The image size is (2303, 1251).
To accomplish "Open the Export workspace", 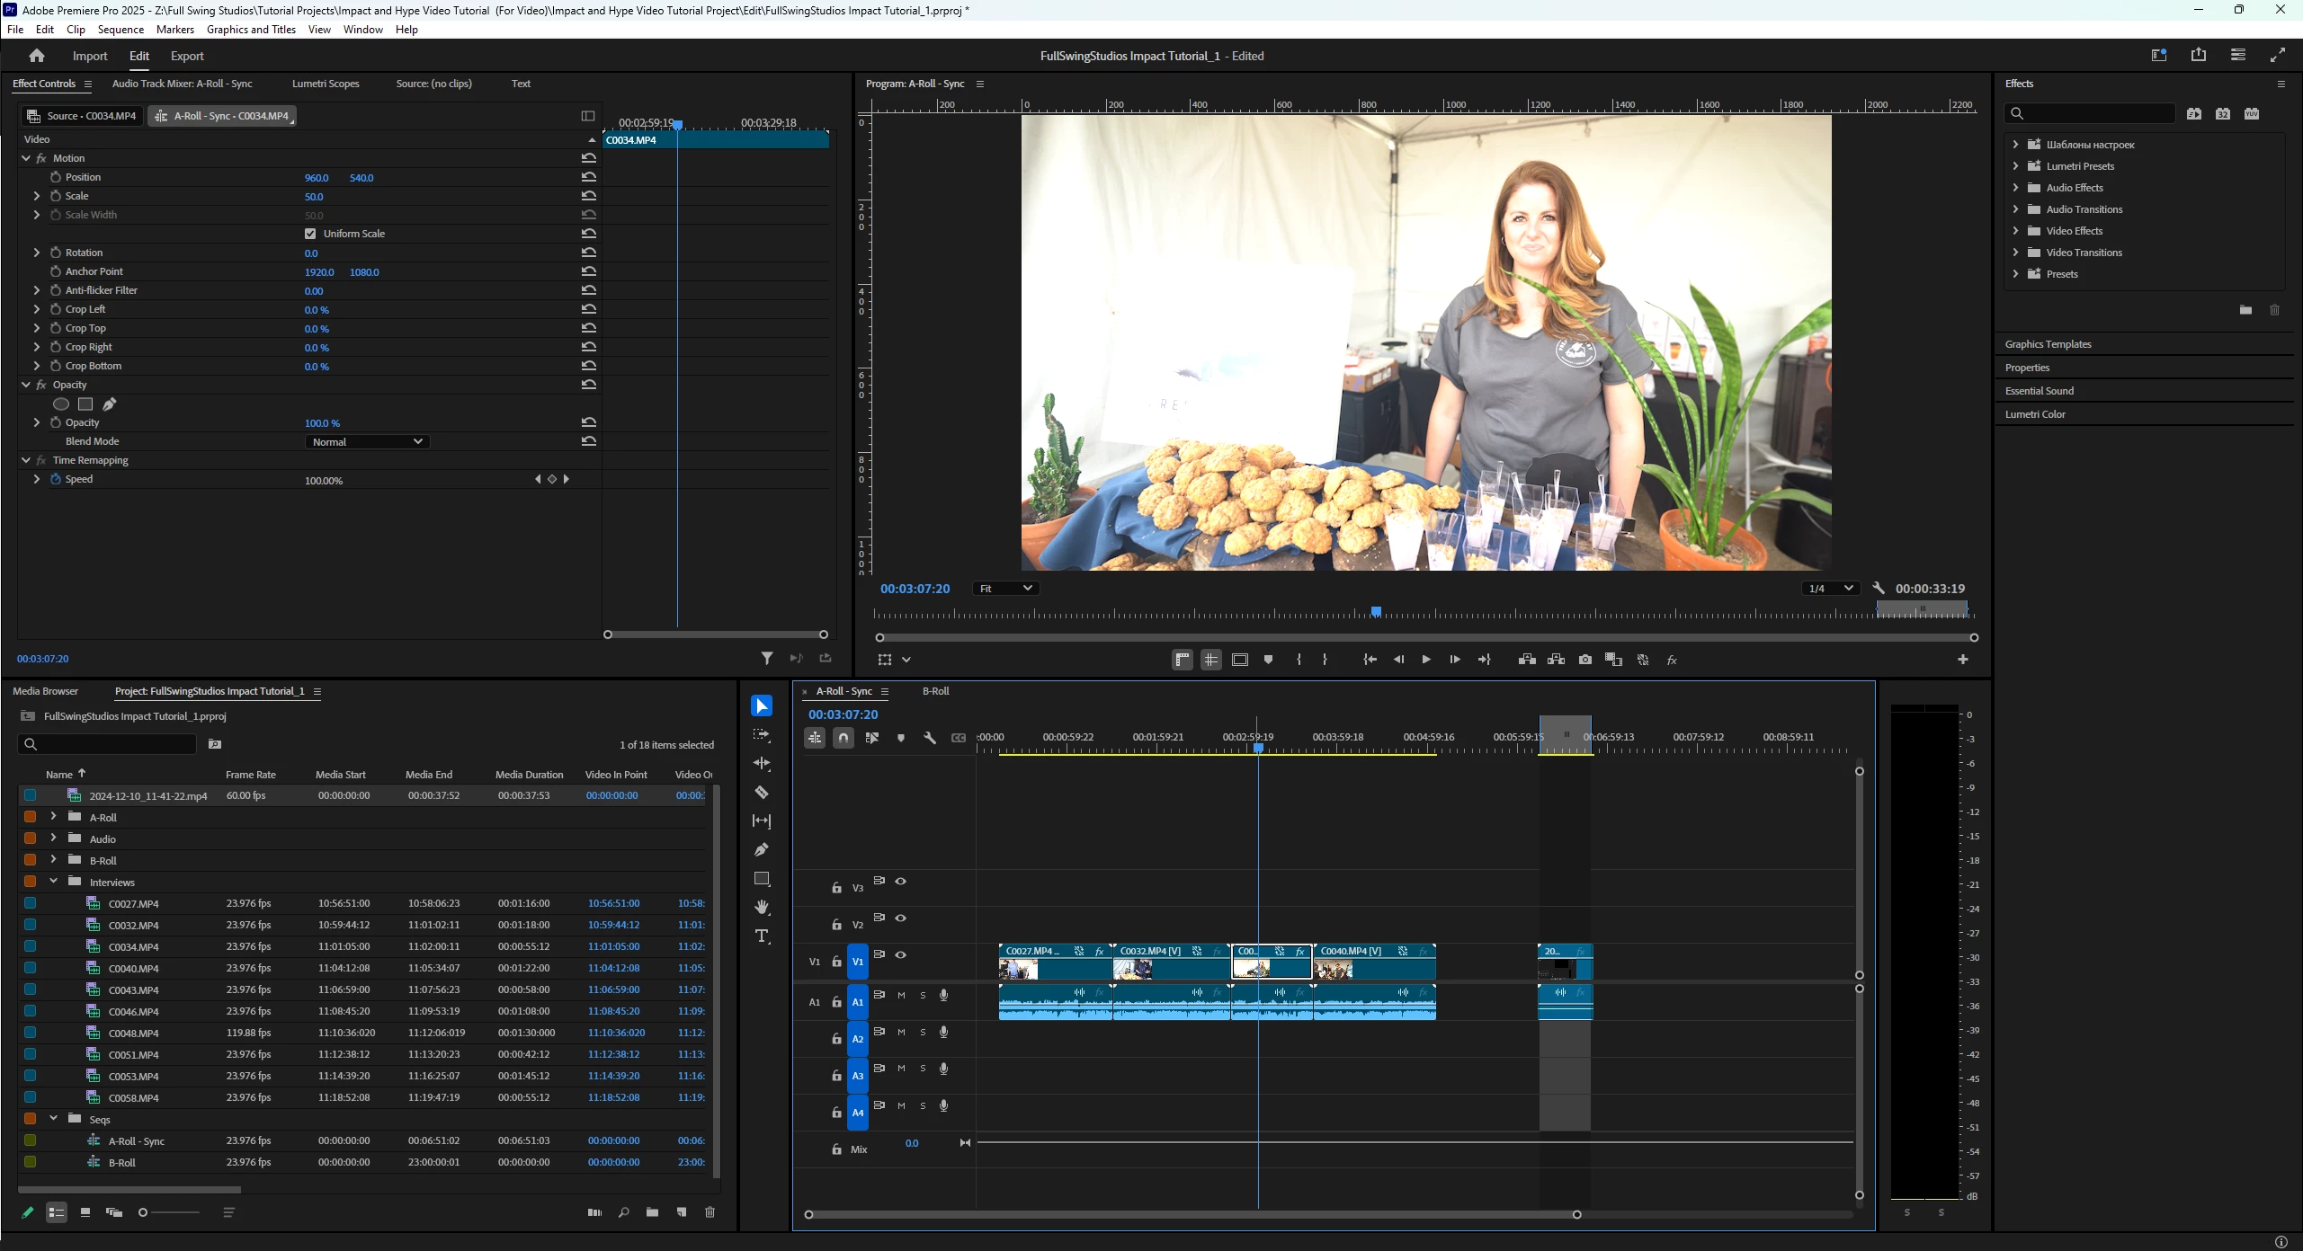I will 187,56.
